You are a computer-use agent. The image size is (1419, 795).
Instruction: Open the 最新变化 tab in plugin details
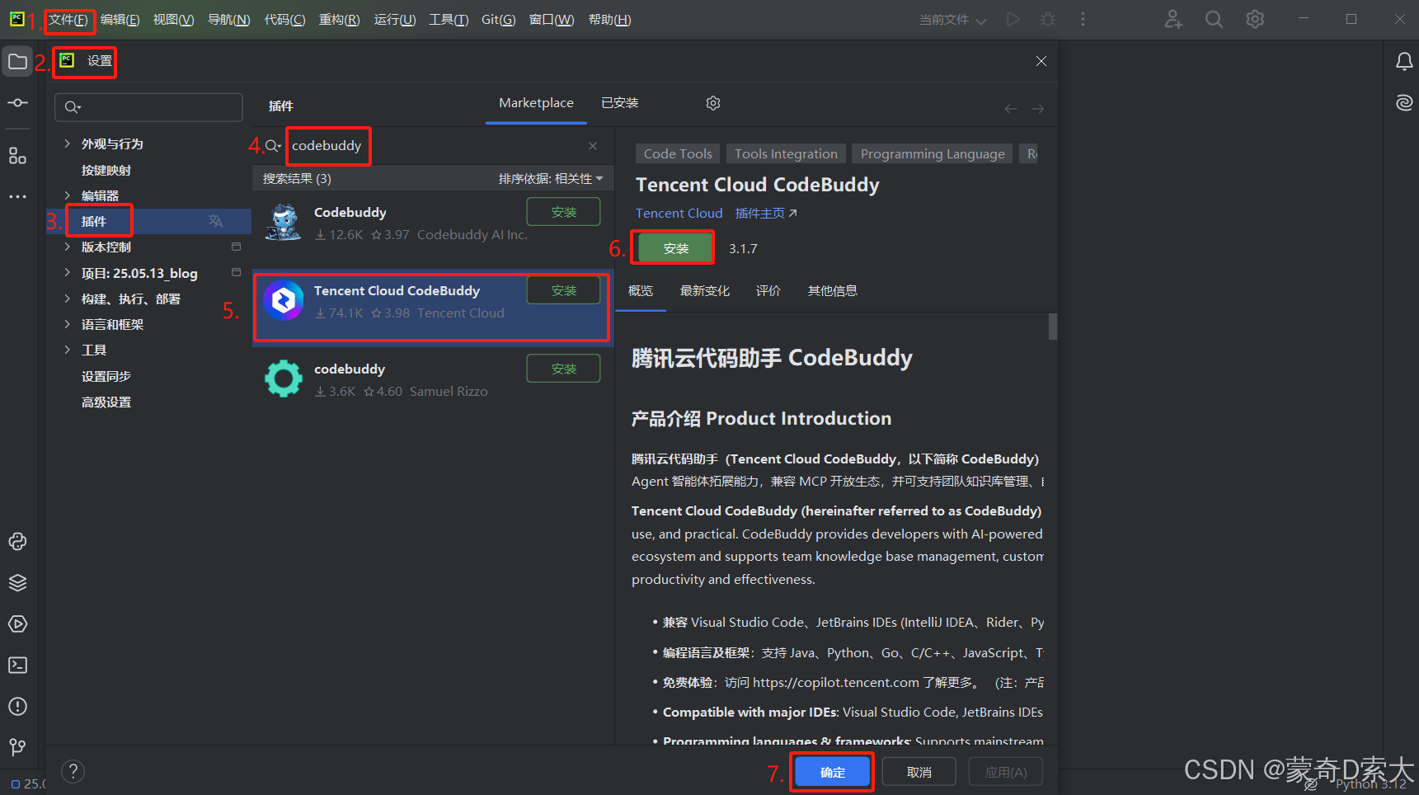tap(705, 291)
